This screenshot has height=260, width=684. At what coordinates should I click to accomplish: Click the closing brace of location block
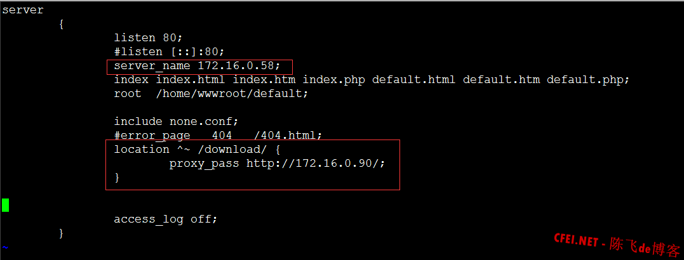117,177
